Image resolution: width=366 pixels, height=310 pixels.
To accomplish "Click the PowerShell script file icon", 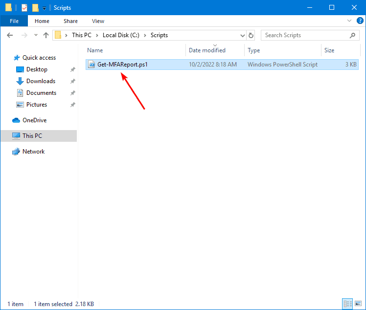I will (x=91, y=65).
